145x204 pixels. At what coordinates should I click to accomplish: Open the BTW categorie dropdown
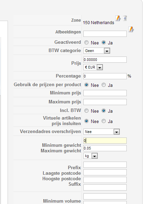coord(97,51)
